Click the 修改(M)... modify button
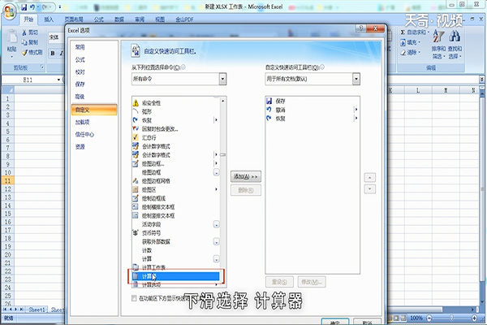487x325 pixels. (x=312, y=282)
